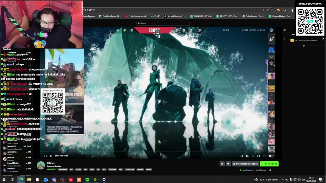Open the VALORANT category link

tap(52, 169)
